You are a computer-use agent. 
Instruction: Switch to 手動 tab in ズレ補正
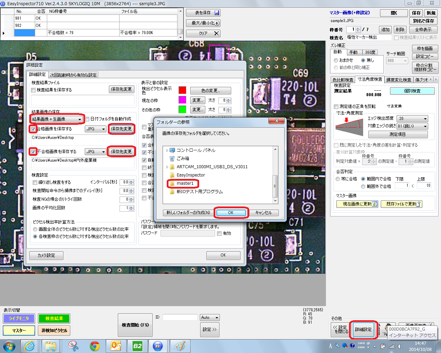click(353, 52)
